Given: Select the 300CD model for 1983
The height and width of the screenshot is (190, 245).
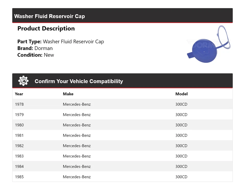Looking at the screenshot, I should [181, 156].
